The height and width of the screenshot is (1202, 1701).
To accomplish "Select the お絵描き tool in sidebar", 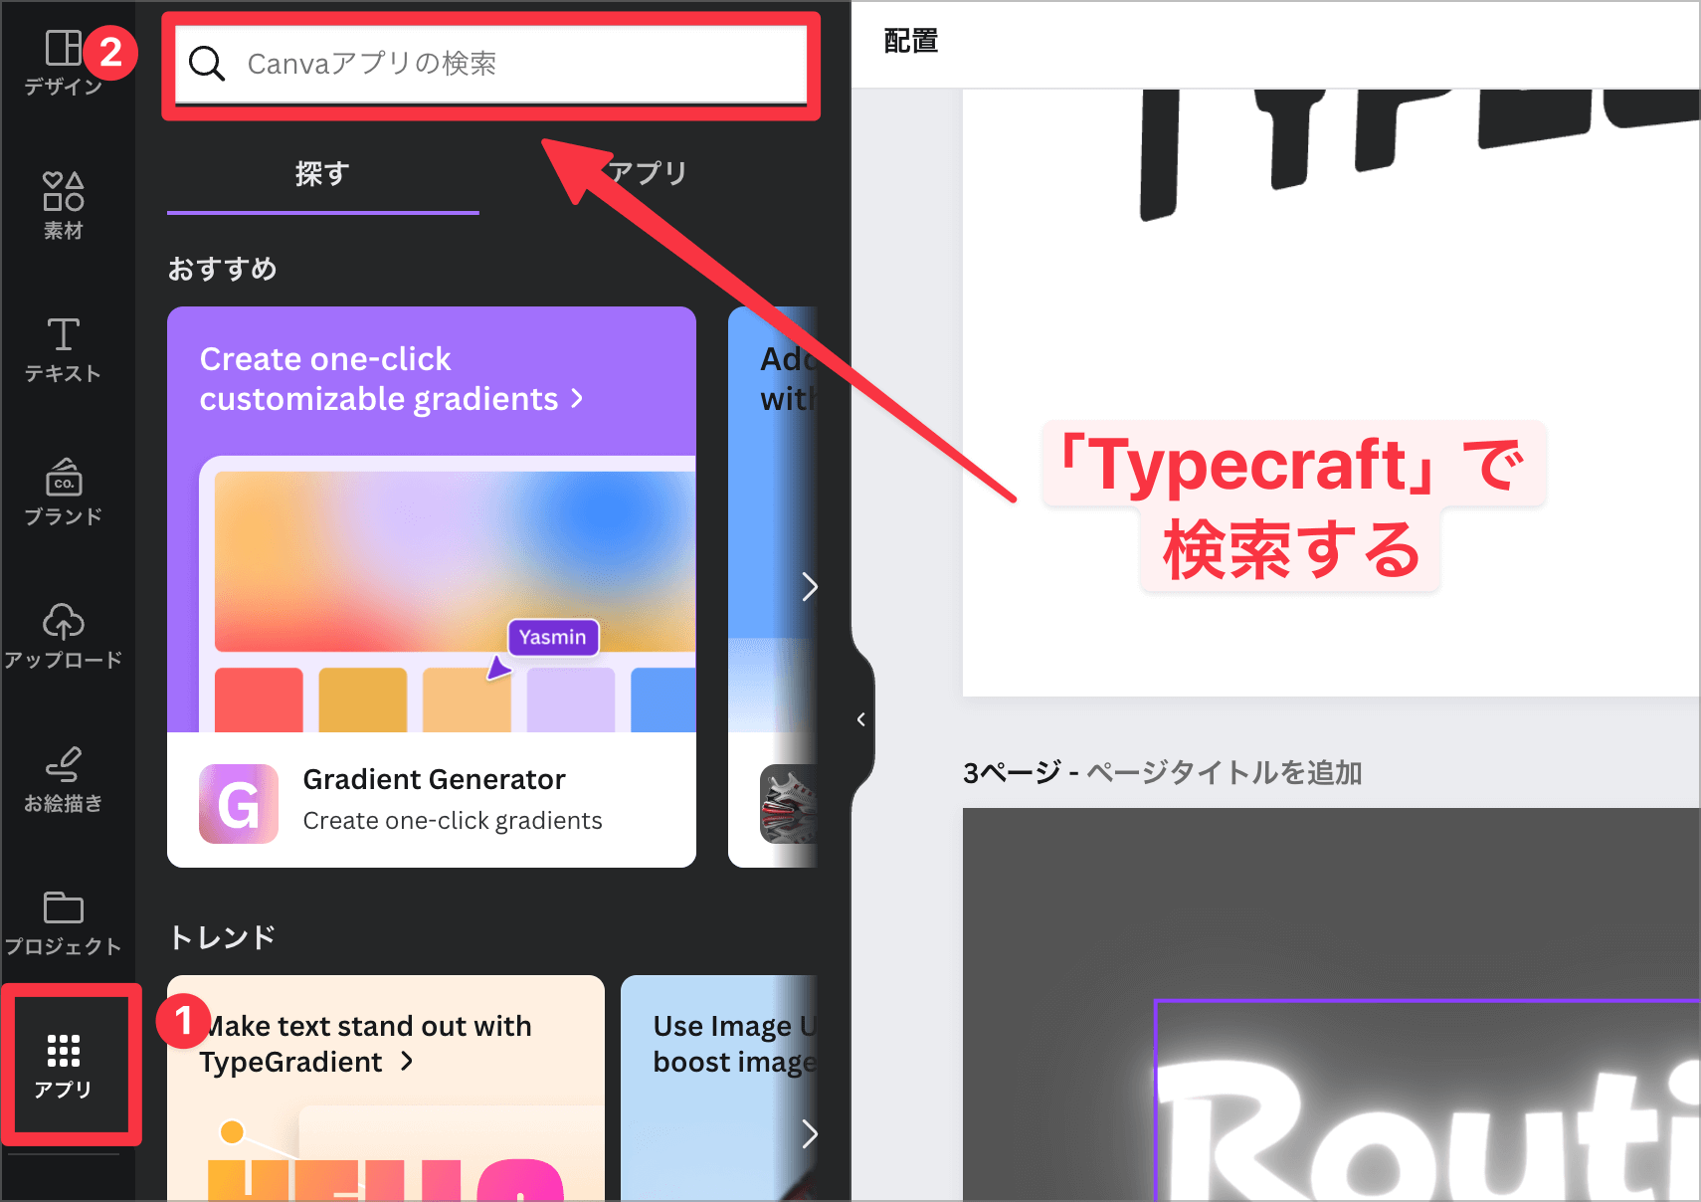I will [64, 779].
